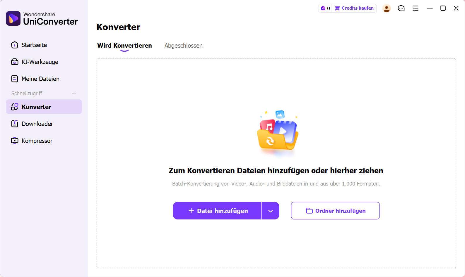Click the UniConverter logo icon
465x277 pixels.
click(13, 18)
